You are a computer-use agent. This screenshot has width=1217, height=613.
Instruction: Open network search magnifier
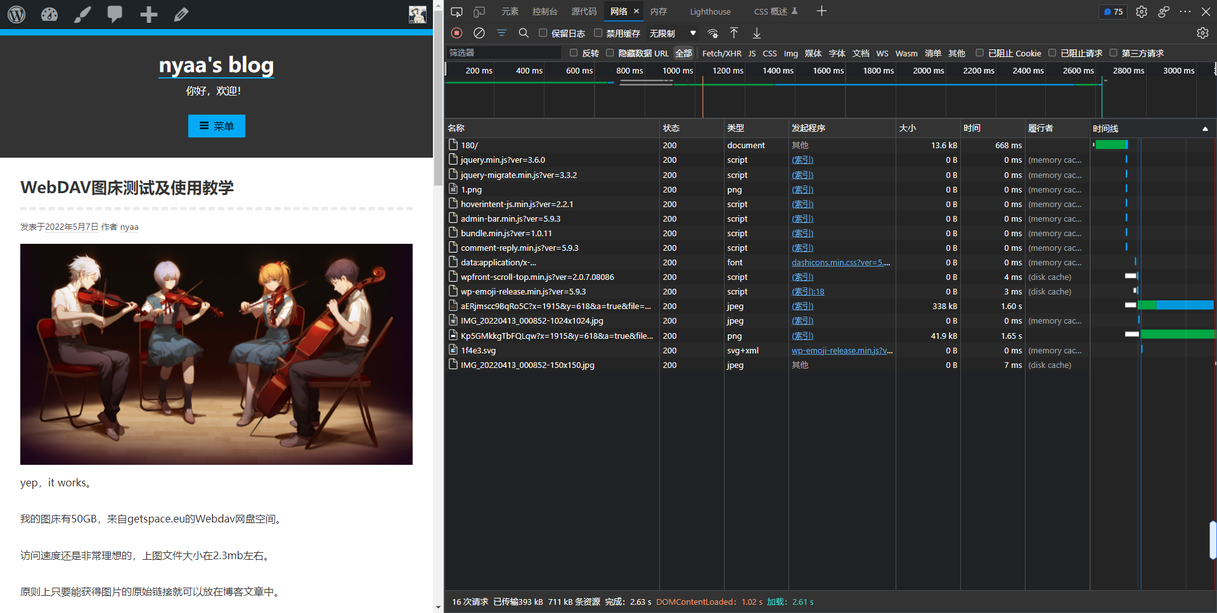(524, 33)
